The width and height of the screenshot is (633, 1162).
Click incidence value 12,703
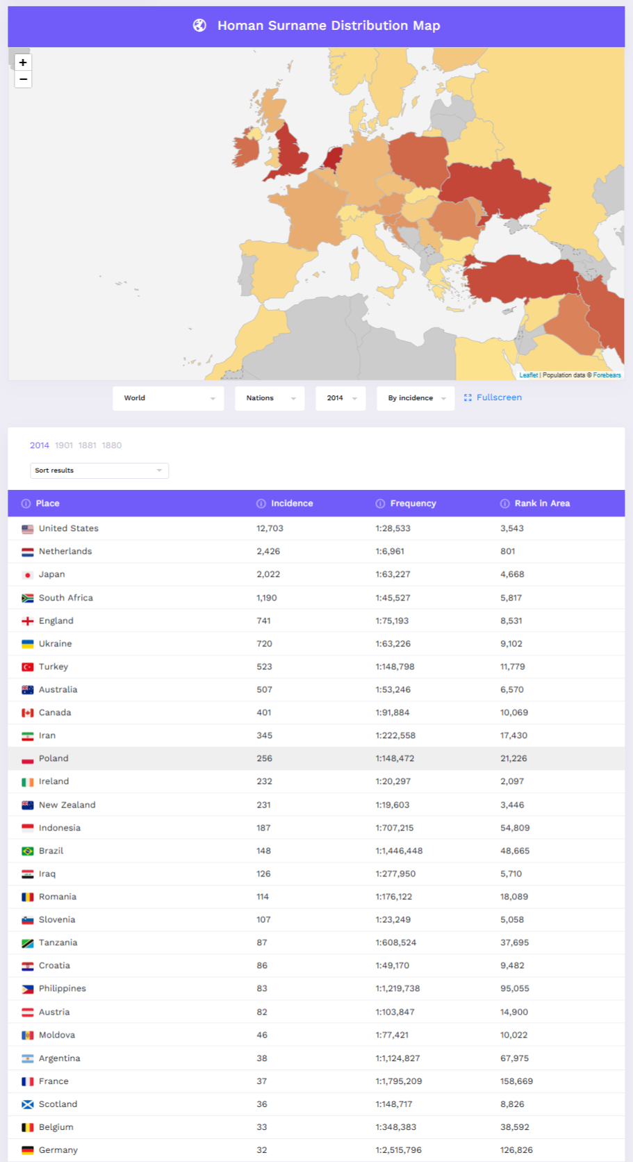coord(270,528)
